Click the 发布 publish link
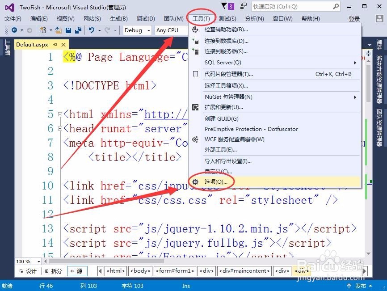The height and width of the screenshot is (291, 387). tap(361, 285)
